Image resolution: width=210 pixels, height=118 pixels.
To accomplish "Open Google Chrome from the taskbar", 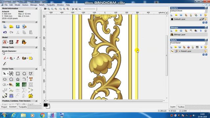I will [x=42, y=115].
